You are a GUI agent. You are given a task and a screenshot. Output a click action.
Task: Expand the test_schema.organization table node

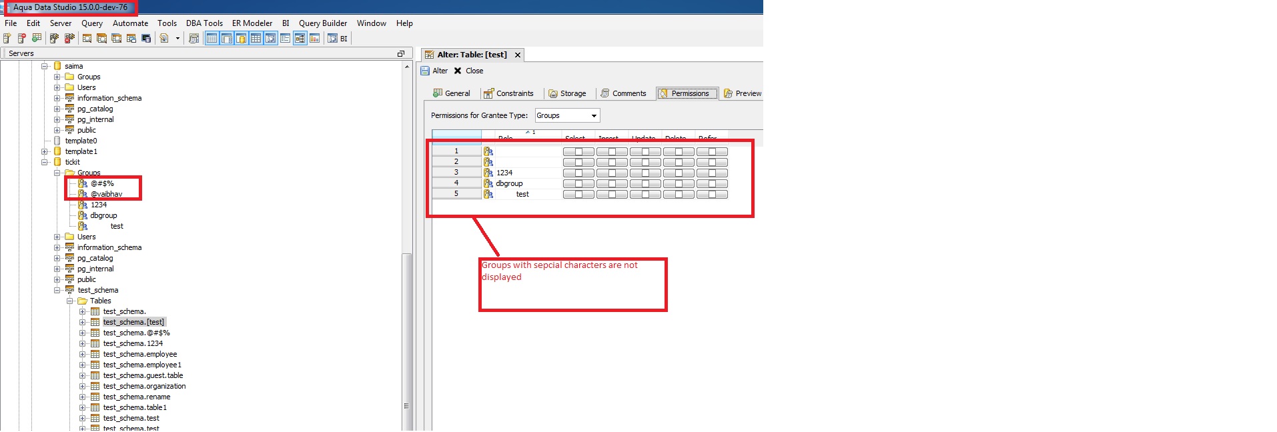83,386
